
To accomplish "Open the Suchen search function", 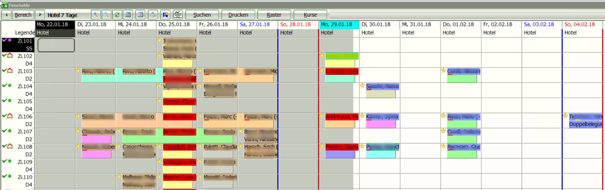I will tap(202, 15).
